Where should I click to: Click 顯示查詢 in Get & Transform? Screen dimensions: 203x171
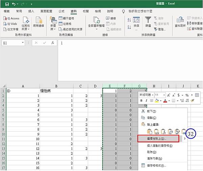(66, 18)
